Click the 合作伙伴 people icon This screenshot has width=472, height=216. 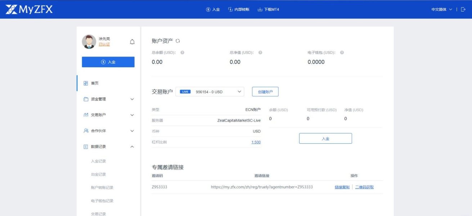86,131
